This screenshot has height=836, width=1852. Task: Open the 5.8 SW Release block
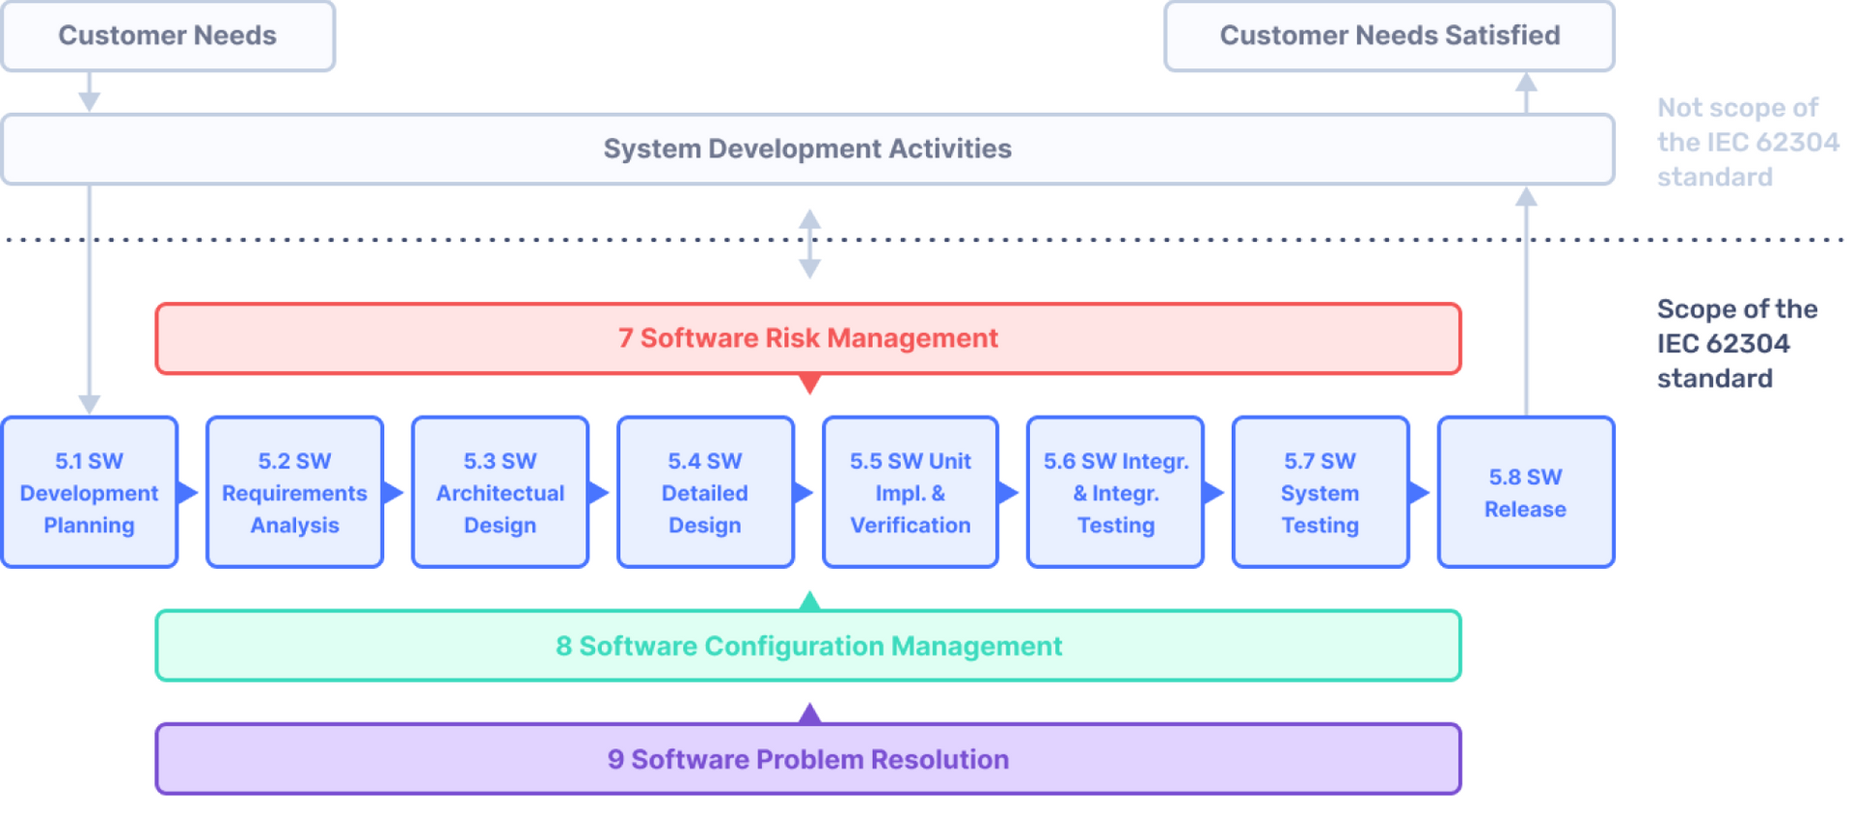pos(1526,492)
